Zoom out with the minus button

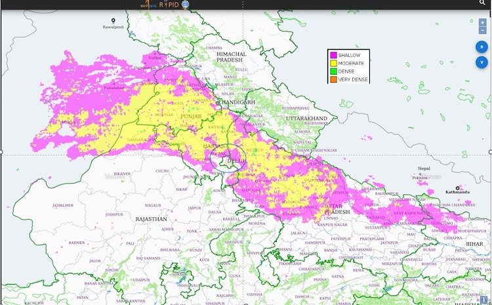pos(483,30)
